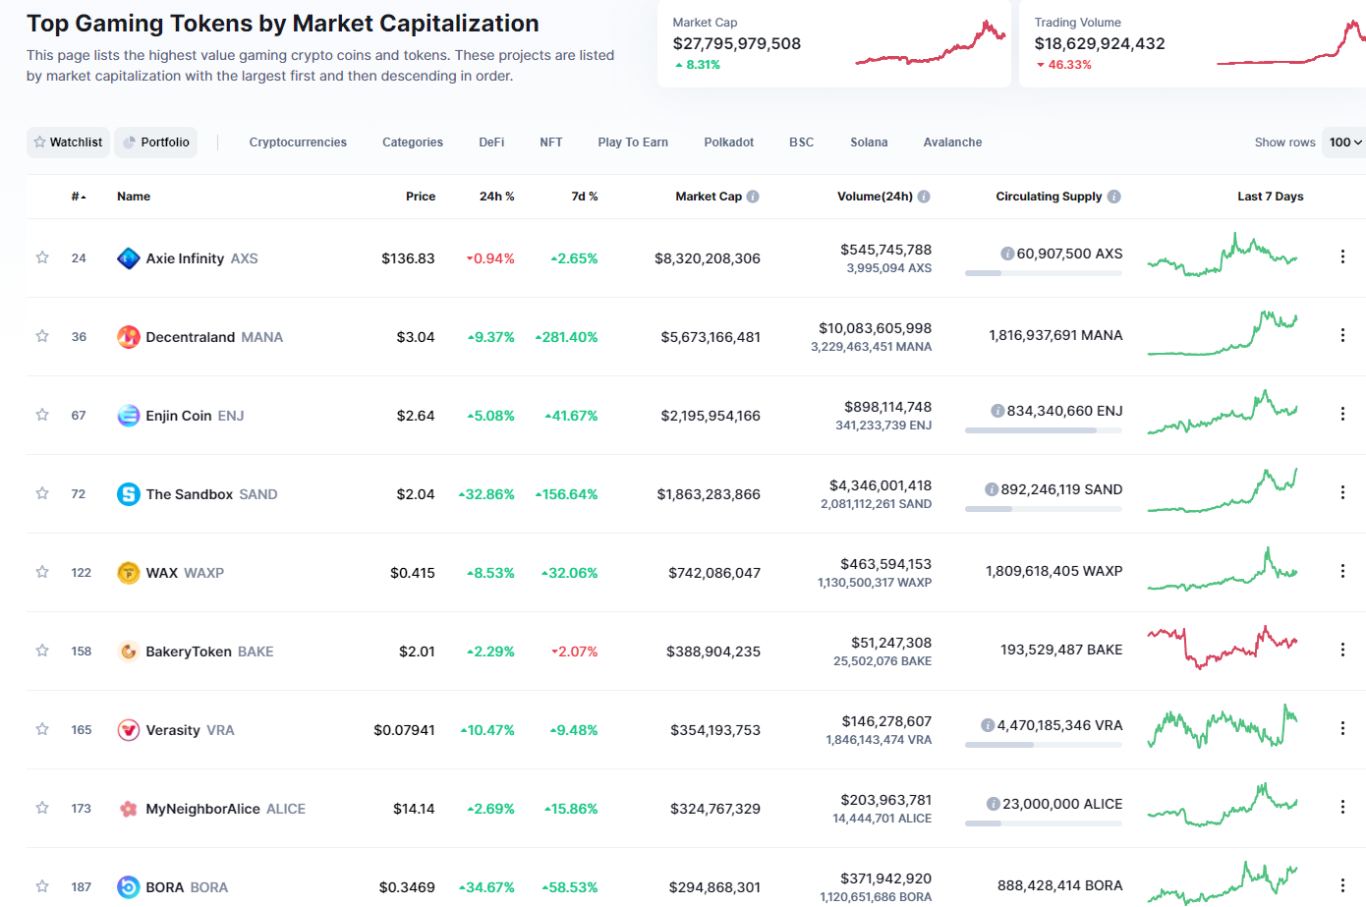
Task: Switch to the Categories tab
Action: coord(413,142)
